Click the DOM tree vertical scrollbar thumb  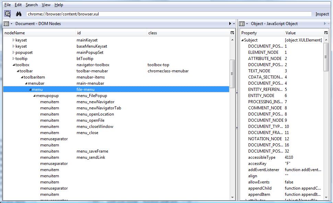232,74
